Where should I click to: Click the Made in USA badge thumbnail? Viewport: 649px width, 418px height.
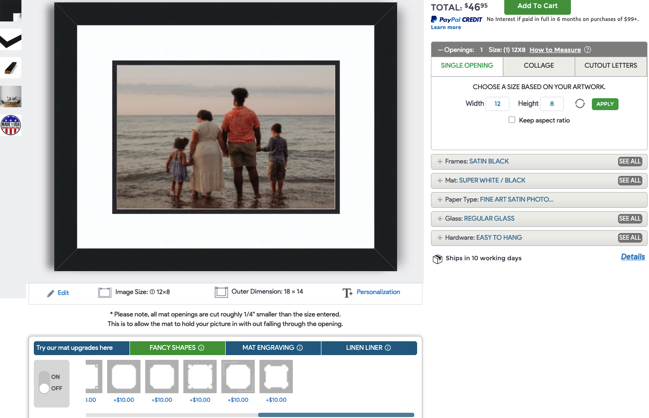pos(10,125)
